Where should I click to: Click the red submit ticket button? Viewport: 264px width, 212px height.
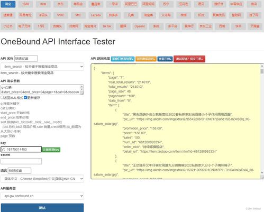[189, 59]
